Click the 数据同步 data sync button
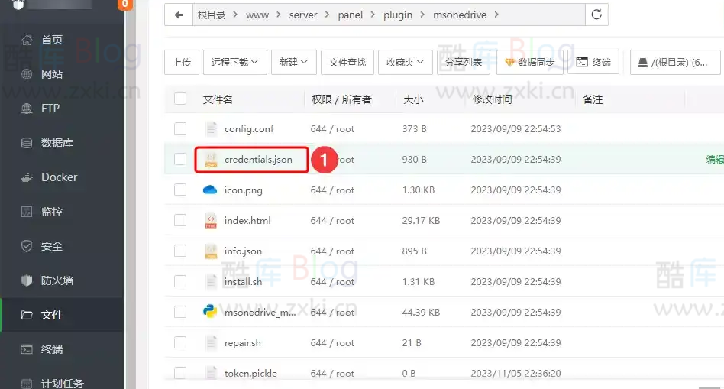The height and width of the screenshot is (389, 724). click(529, 63)
